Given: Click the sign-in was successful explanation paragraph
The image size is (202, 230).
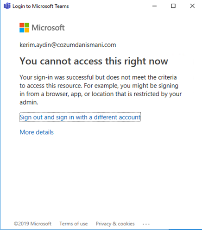Looking at the screenshot, I should 101,90.
